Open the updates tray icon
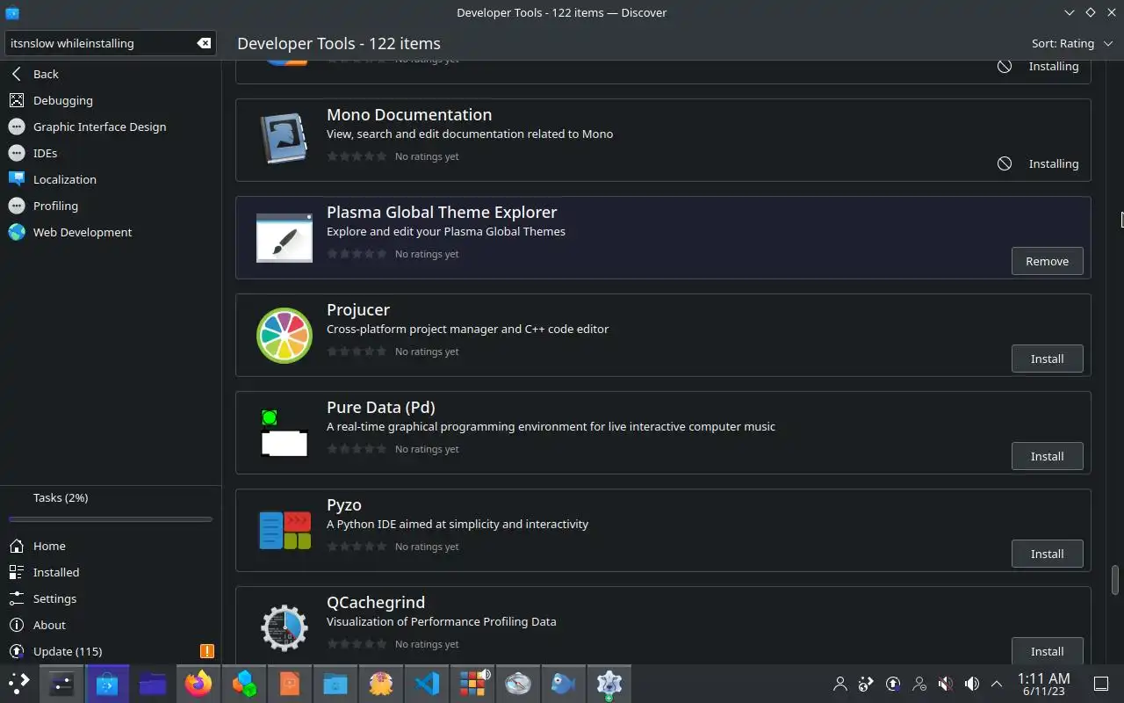 pyautogui.click(x=893, y=684)
